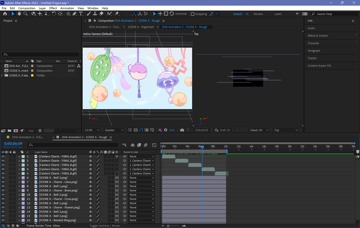Toggle mask and shape path visibility
This screenshot has width=360, height=228.
pyautogui.click(x=141, y=130)
